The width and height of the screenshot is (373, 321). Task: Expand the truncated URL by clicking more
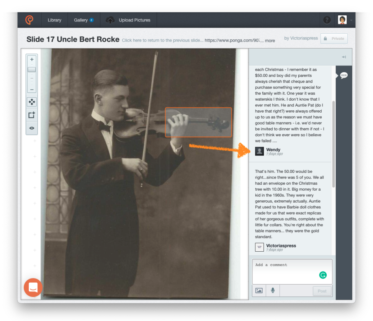click(270, 41)
